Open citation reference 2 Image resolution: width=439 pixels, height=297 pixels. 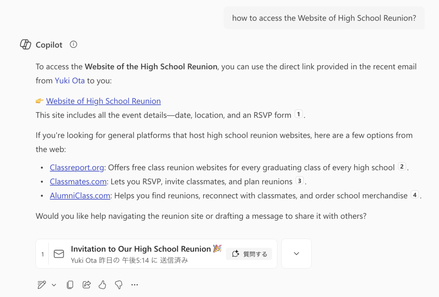(402, 167)
